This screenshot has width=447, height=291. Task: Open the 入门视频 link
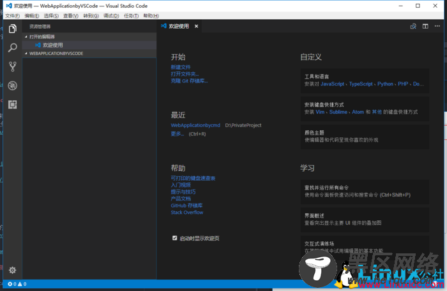(x=181, y=185)
